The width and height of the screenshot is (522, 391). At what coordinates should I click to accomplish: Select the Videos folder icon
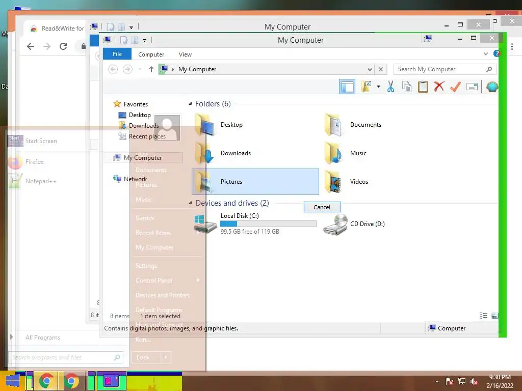pyautogui.click(x=333, y=182)
